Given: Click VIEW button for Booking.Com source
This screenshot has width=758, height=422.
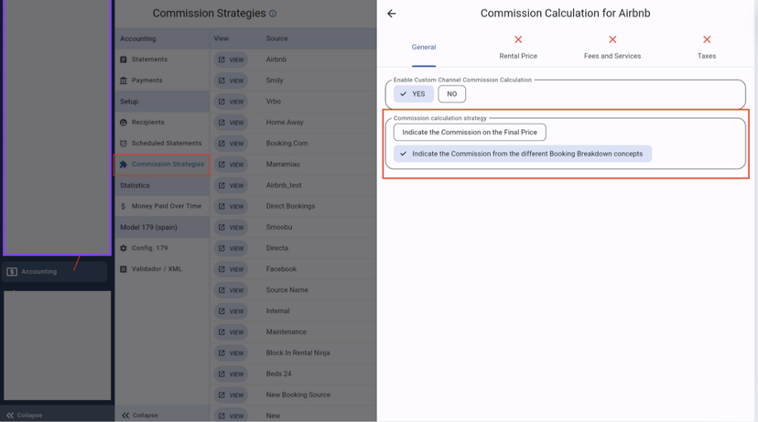Looking at the screenshot, I should click(231, 144).
